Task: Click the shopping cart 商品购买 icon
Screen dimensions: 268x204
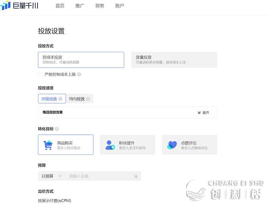Action: 48,145
